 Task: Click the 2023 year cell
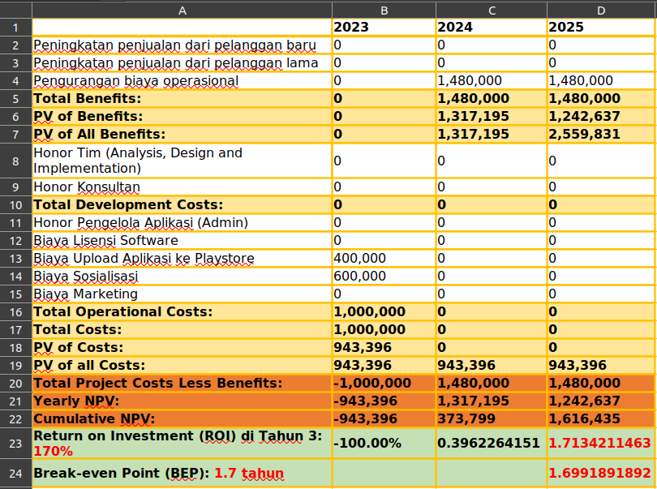pos(383,27)
